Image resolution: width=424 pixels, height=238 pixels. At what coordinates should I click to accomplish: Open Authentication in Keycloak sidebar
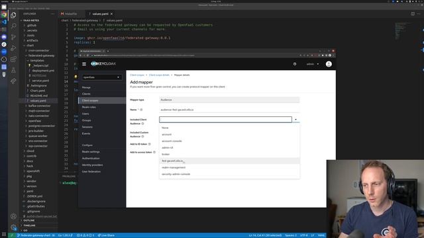[x=91, y=159]
